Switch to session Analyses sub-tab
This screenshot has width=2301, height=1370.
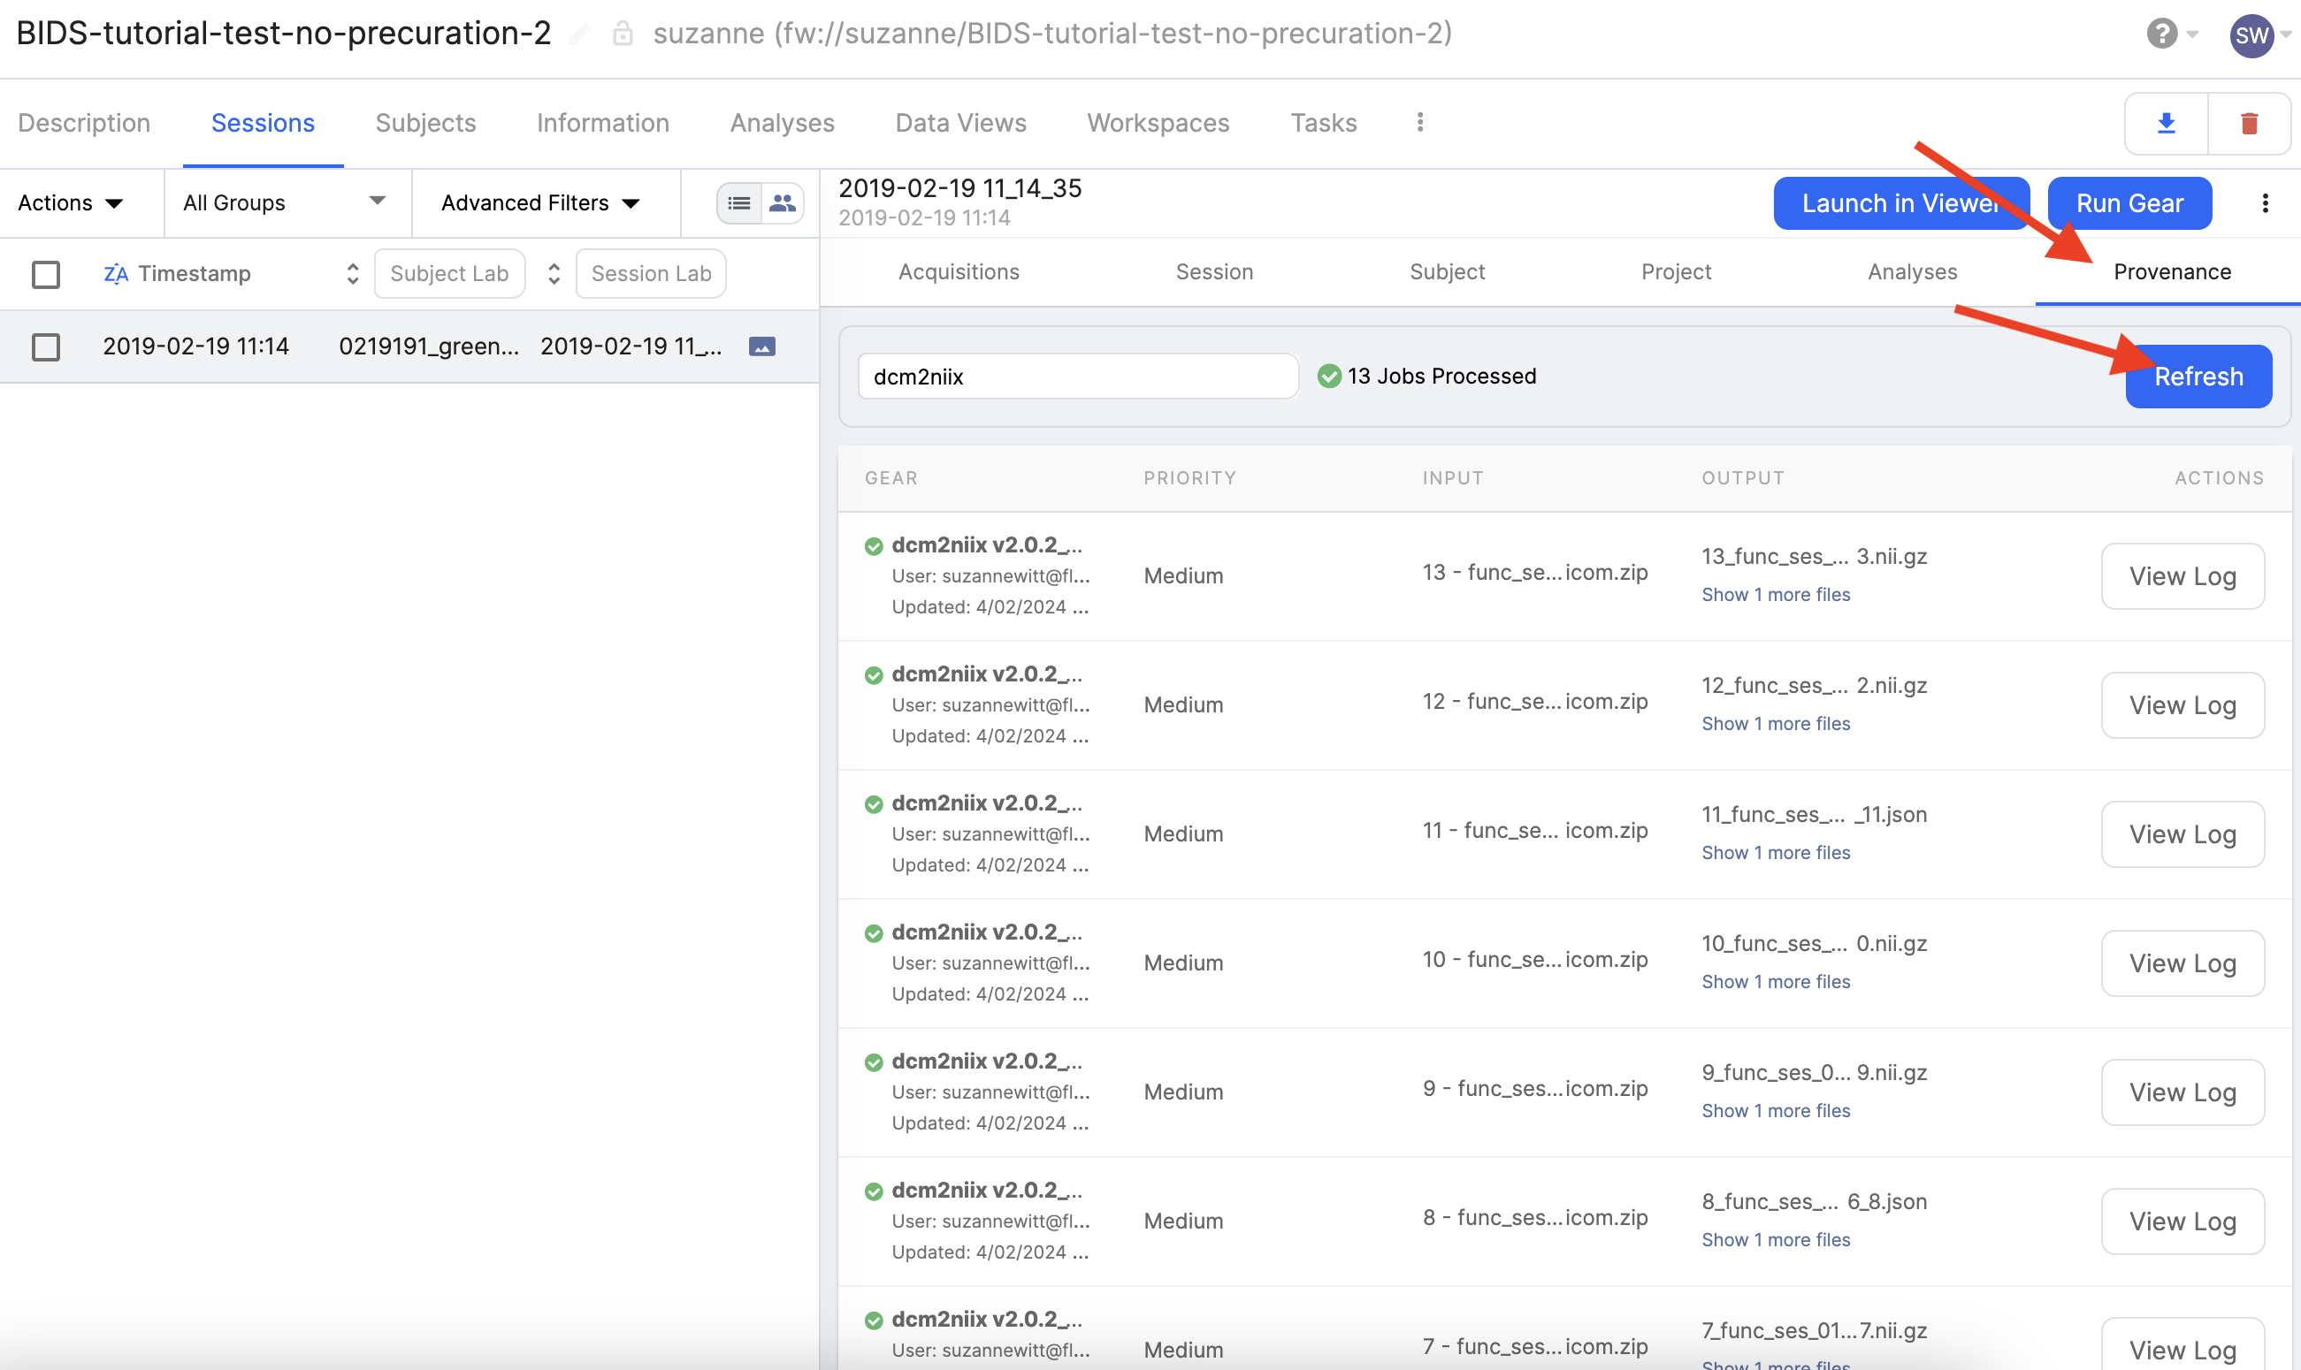pyautogui.click(x=1912, y=271)
